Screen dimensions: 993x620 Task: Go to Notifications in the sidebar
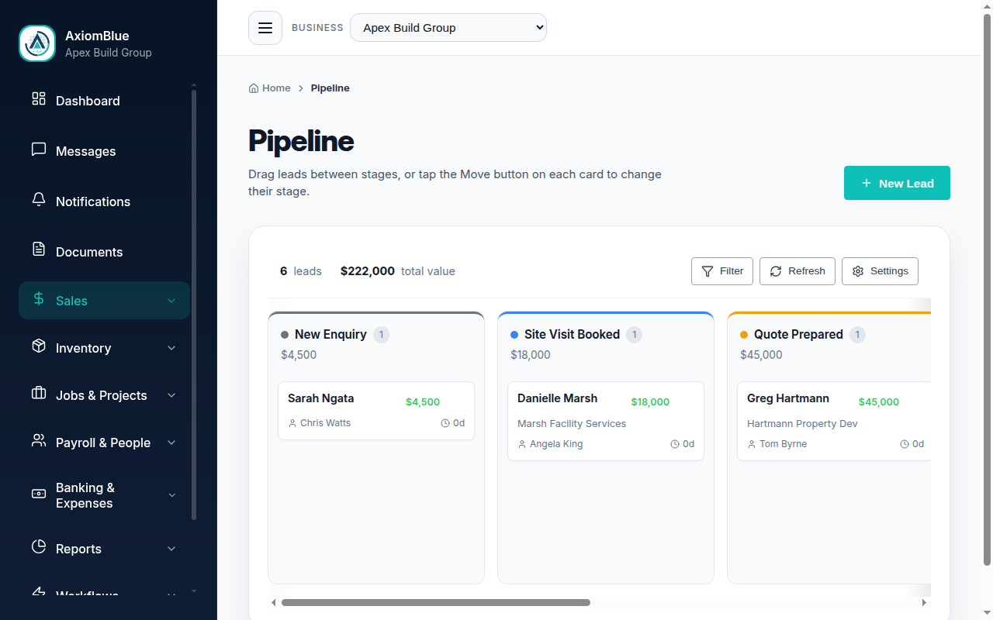tap(104, 201)
